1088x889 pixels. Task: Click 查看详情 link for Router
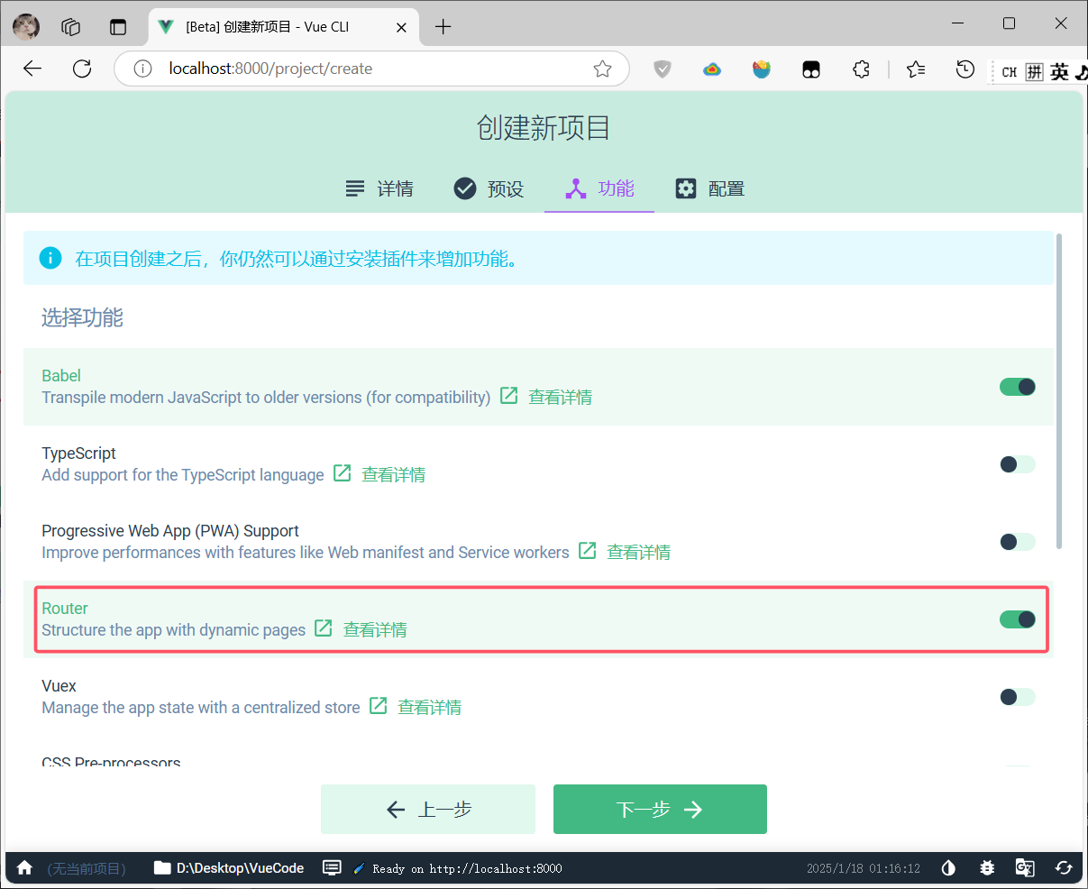(375, 629)
